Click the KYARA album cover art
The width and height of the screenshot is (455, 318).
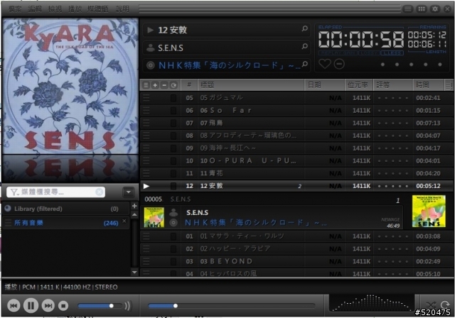(x=70, y=86)
